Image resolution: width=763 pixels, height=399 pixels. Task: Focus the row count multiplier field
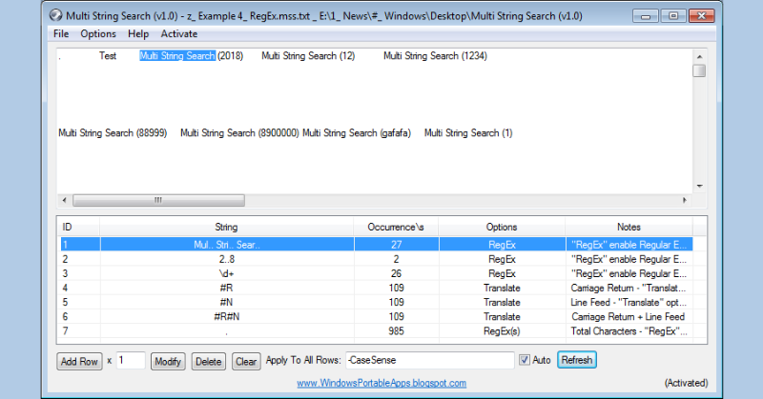pos(131,361)
